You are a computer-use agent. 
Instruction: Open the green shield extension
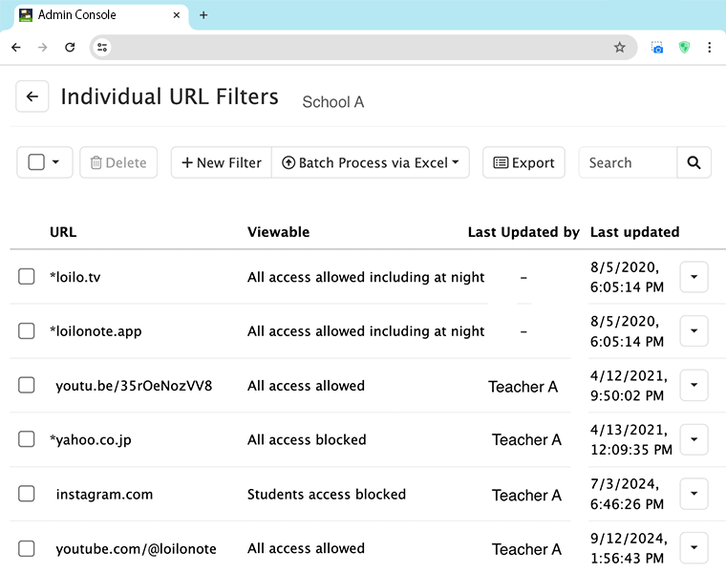pos(684,47)
